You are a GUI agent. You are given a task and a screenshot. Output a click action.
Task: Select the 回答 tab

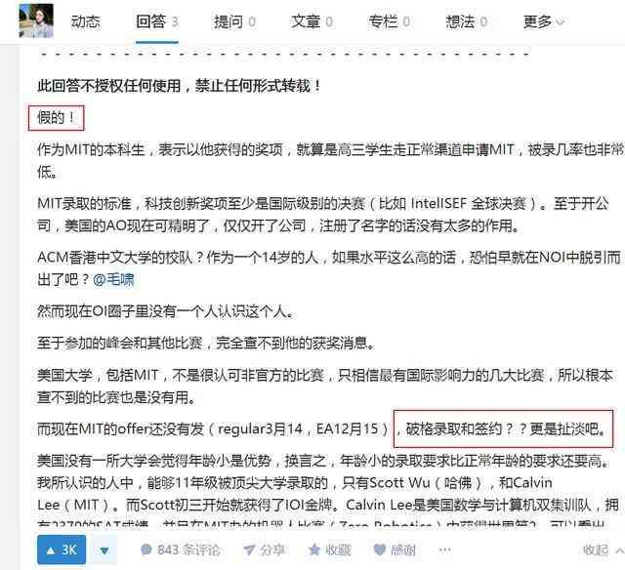click(156, 21)
